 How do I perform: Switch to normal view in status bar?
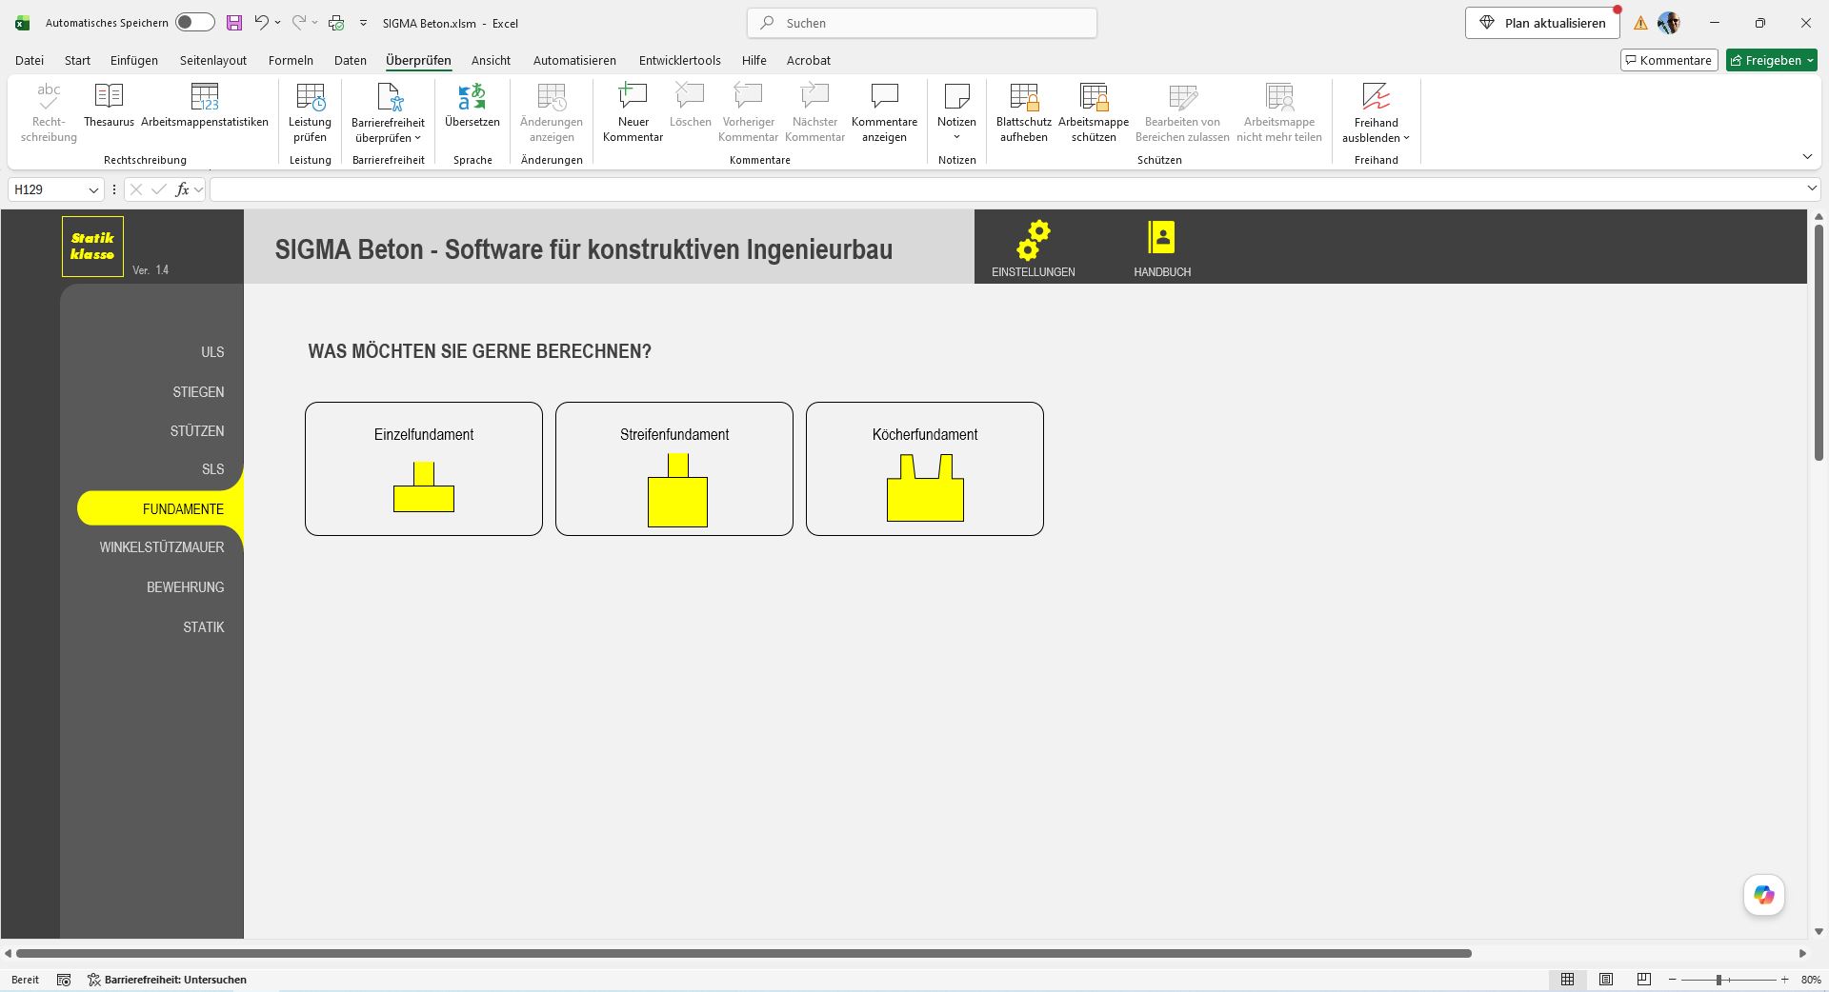(1567, 980)
